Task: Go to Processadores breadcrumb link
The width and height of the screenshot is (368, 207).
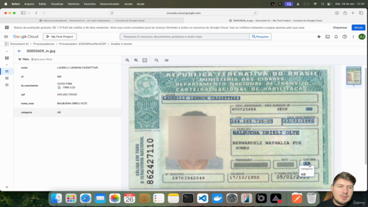Action: (x=44, y=44)
